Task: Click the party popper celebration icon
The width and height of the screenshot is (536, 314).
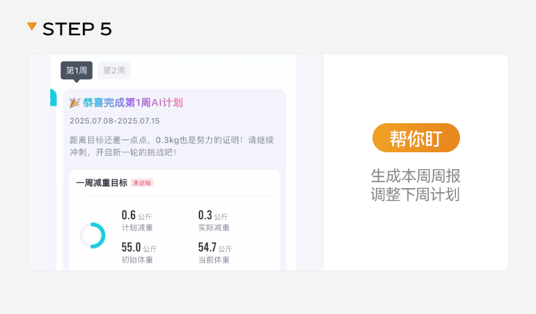Action: [x=75, y=103]
